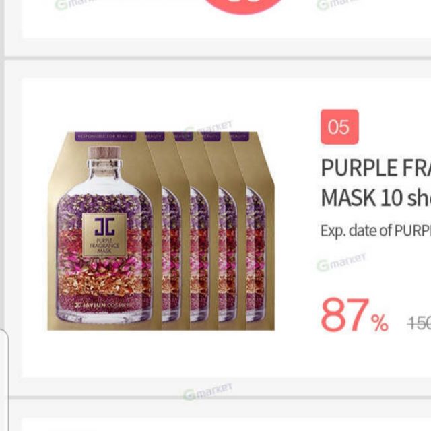This screenshot has height=431, width=431.
Task: Click the Exp. date description text
Action: coord(376,230)
